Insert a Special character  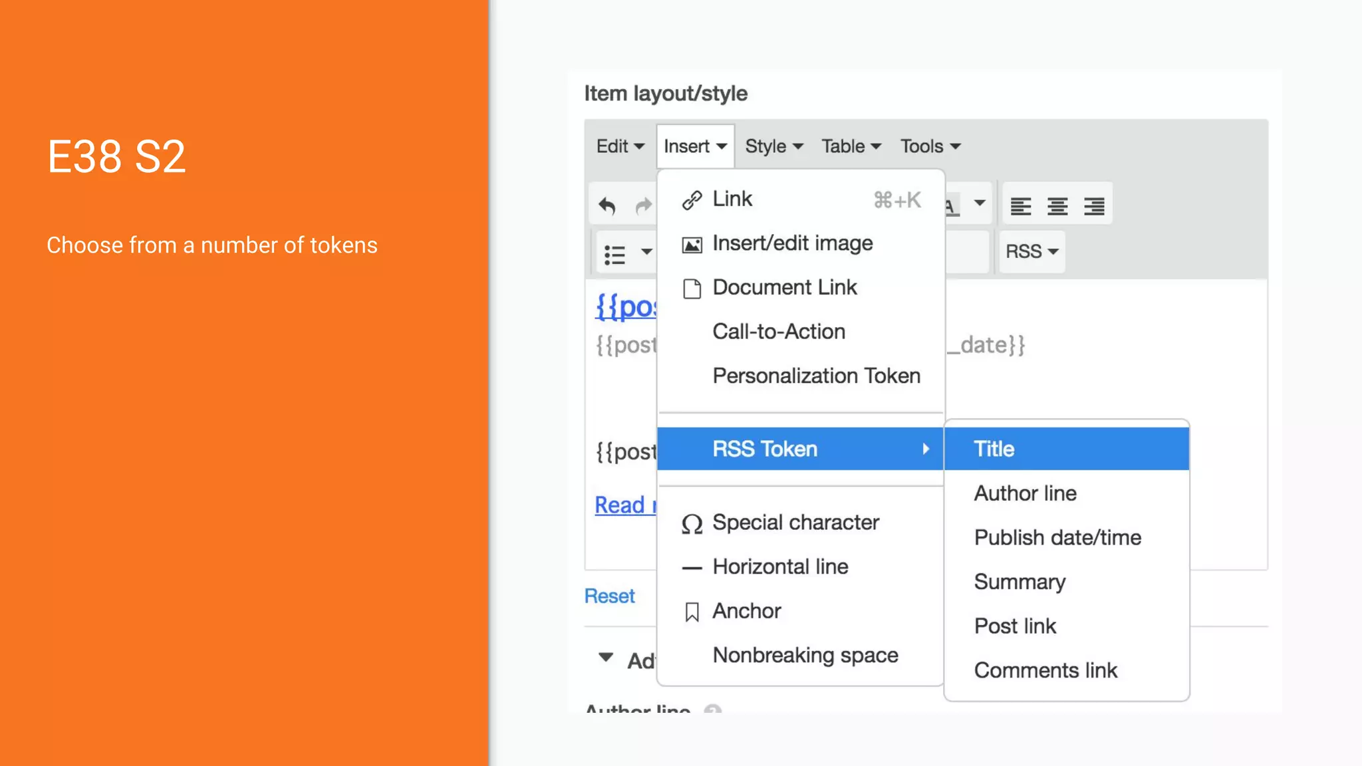[x=795, y=523]
